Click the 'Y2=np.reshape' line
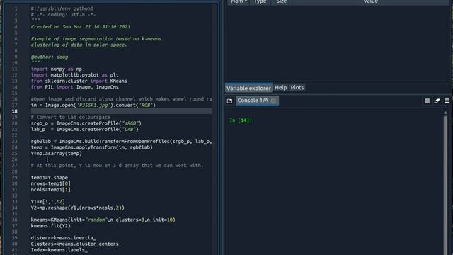Viewport: 453px width, 255px height. point(78,208)
